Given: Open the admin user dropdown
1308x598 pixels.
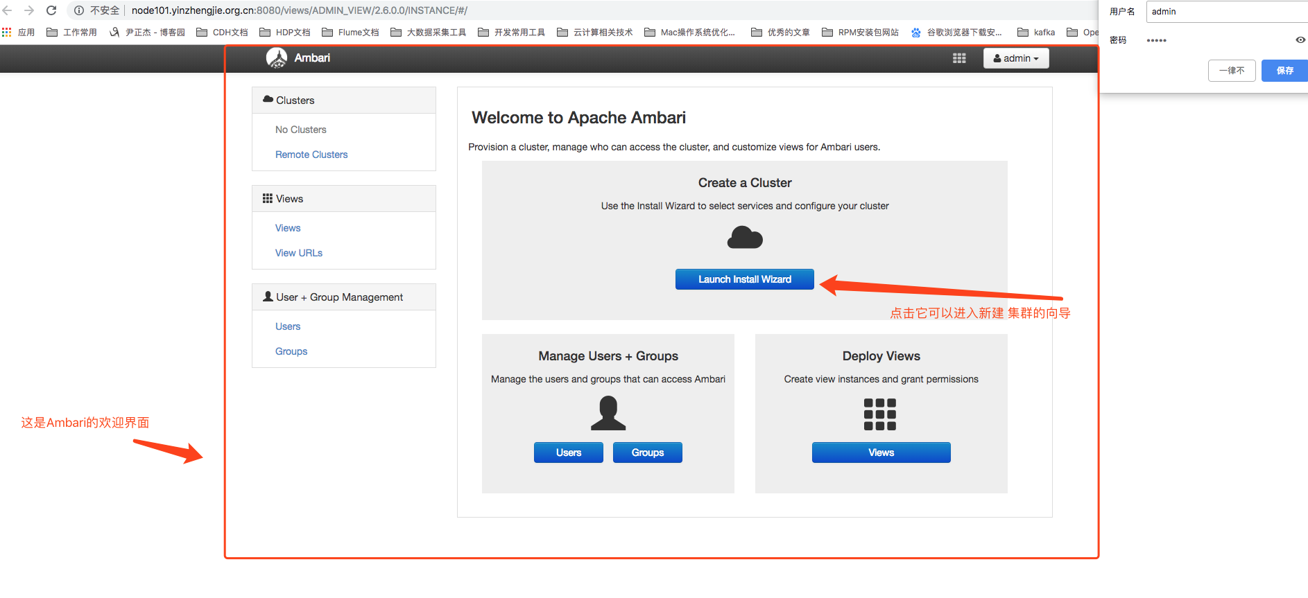Looking at the screenshot, I should (1016, 58).
